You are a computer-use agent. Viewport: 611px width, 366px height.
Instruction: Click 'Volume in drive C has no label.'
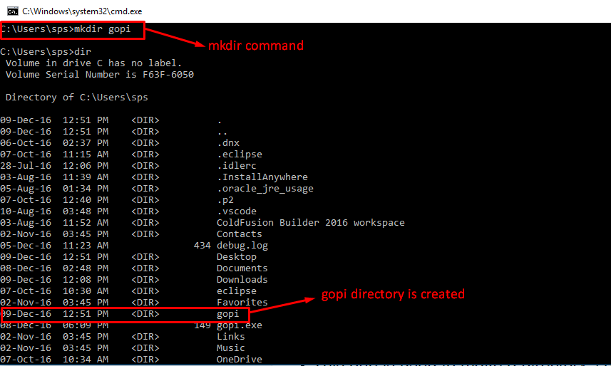point(93,63)
